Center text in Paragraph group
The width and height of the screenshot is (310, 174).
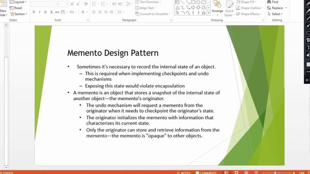click(100, 12)
